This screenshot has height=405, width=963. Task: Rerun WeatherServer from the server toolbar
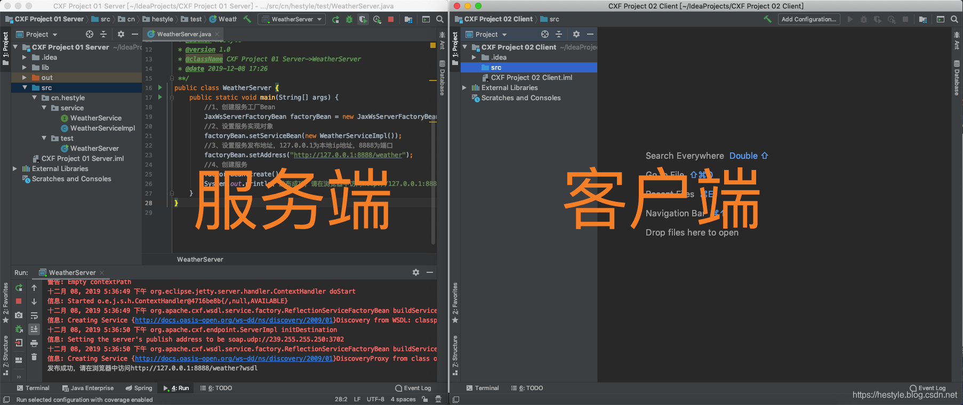(335, 19)
